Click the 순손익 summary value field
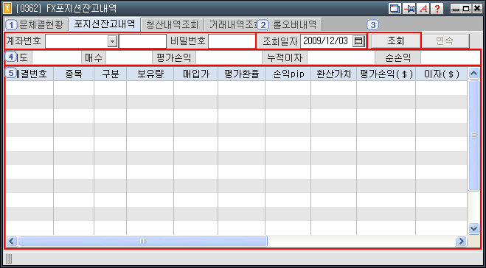This screenshot has height=268, width=486. point(451,57)
